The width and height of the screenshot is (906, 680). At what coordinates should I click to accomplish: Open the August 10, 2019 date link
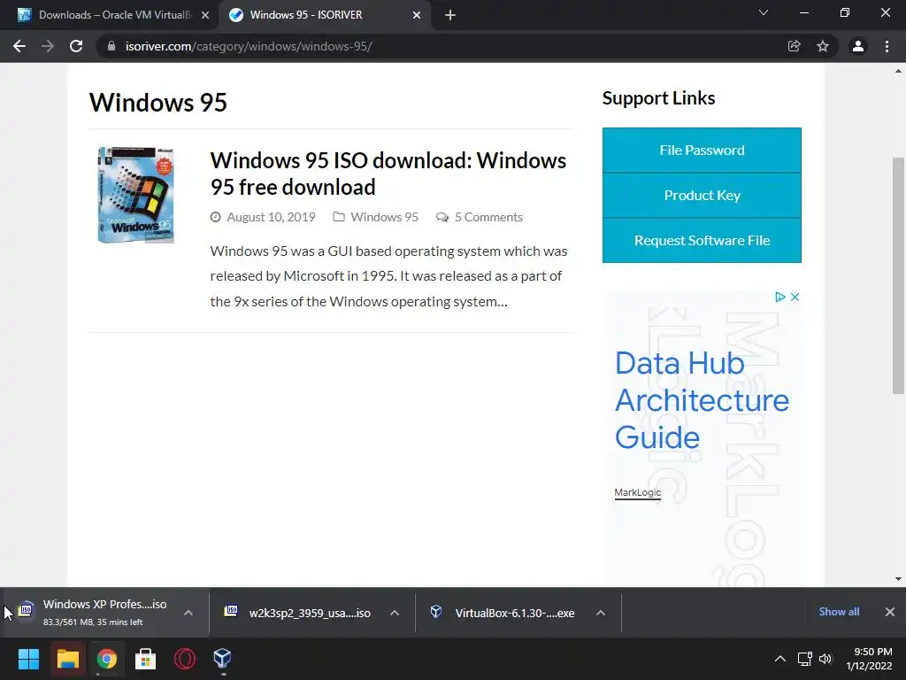coord(271,217)
